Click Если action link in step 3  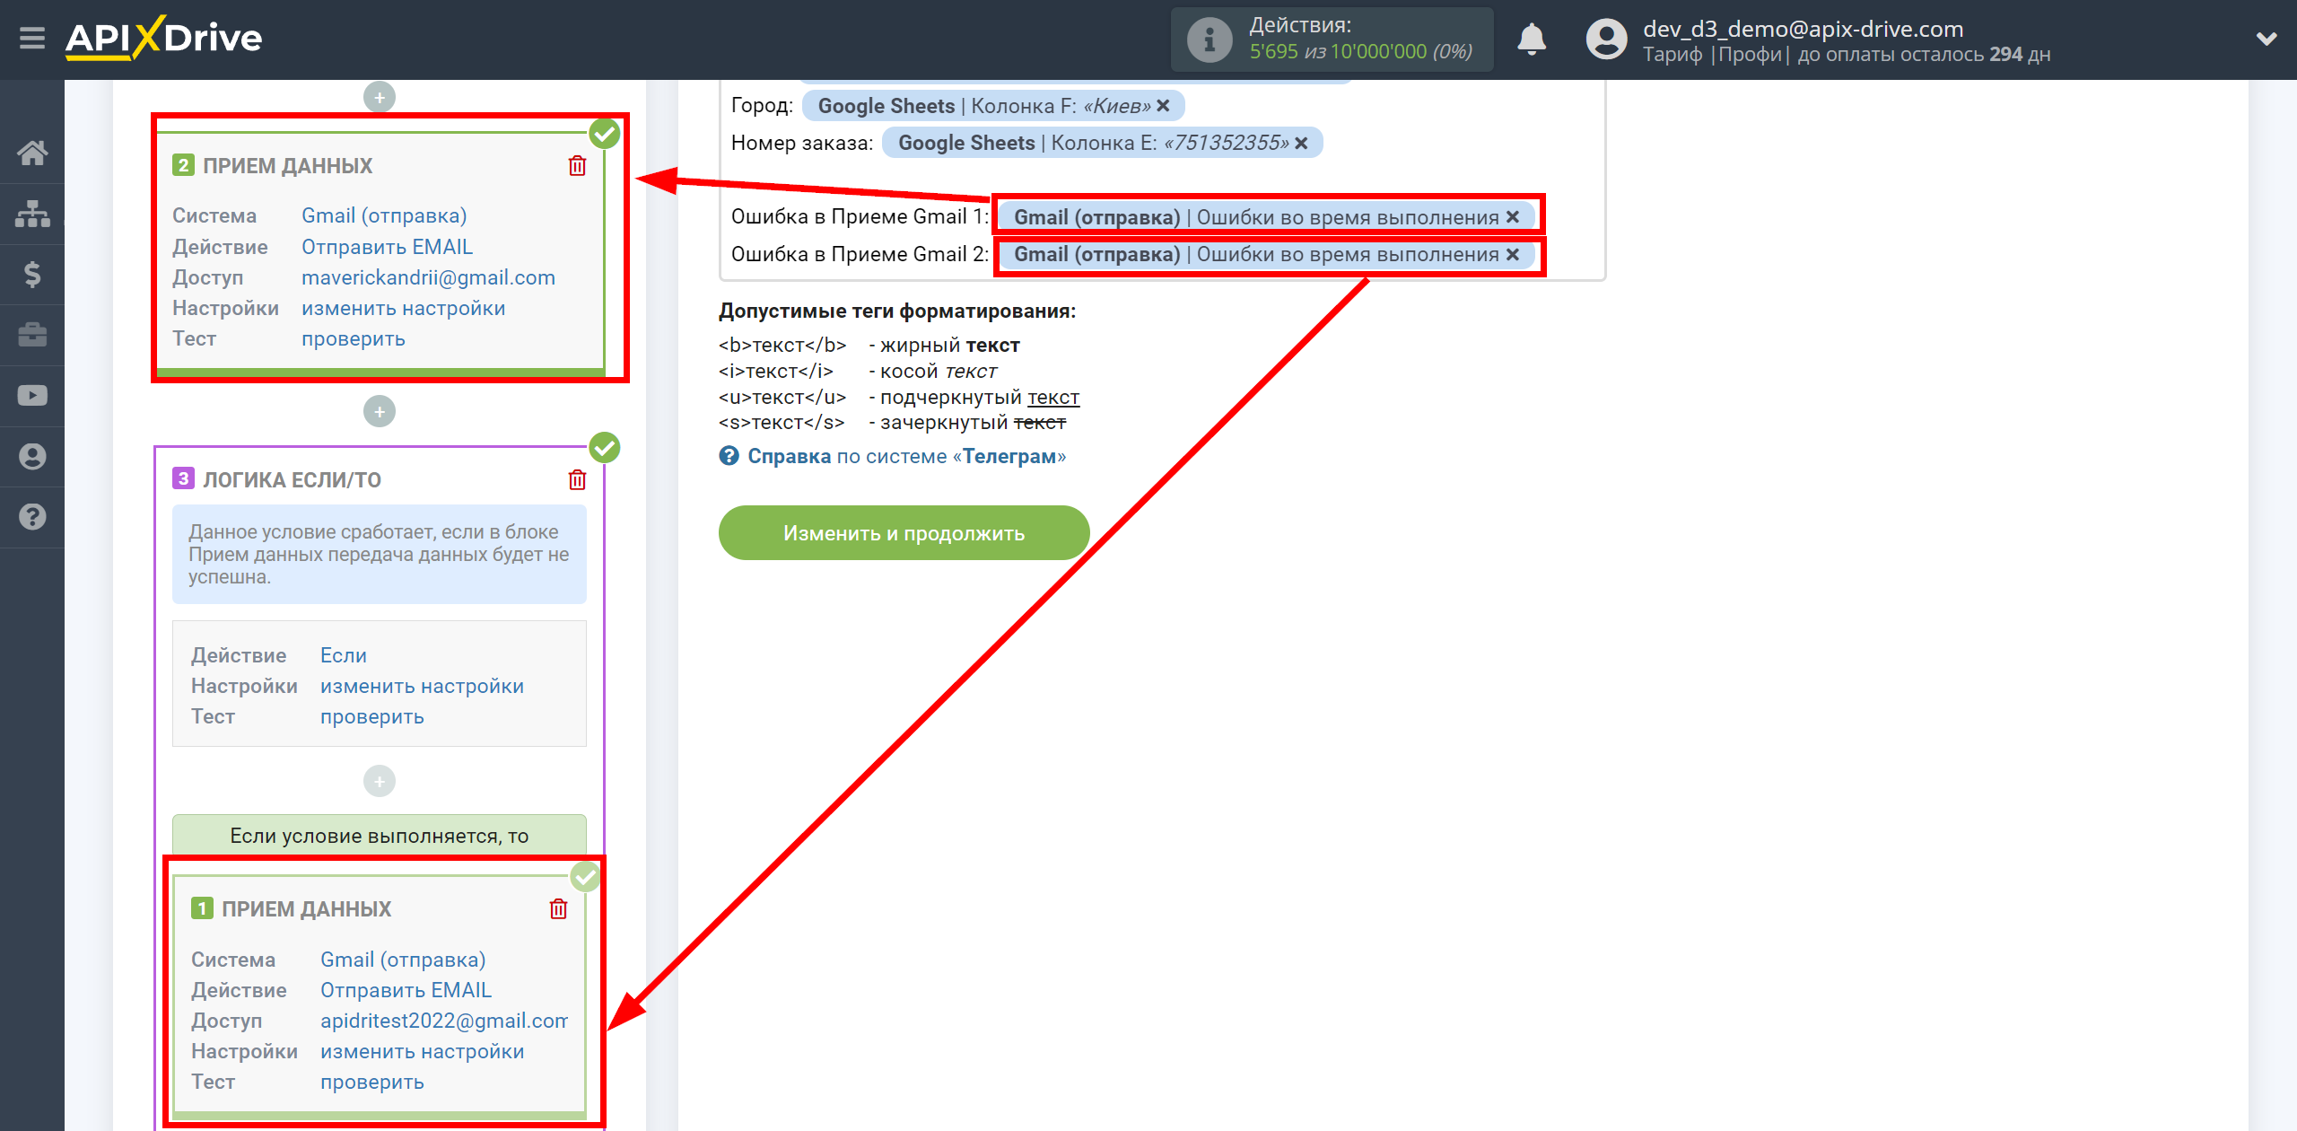point(343,656)
